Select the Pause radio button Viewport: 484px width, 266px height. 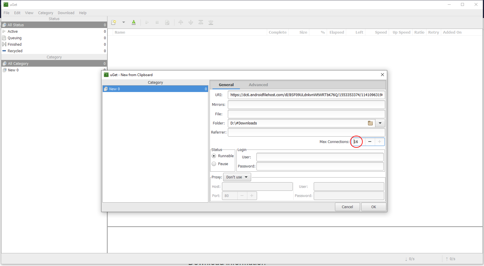coord(214,164)
